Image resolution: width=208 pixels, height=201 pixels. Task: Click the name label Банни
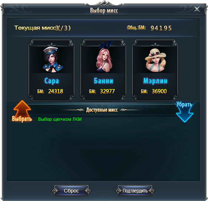coord(104,81)
